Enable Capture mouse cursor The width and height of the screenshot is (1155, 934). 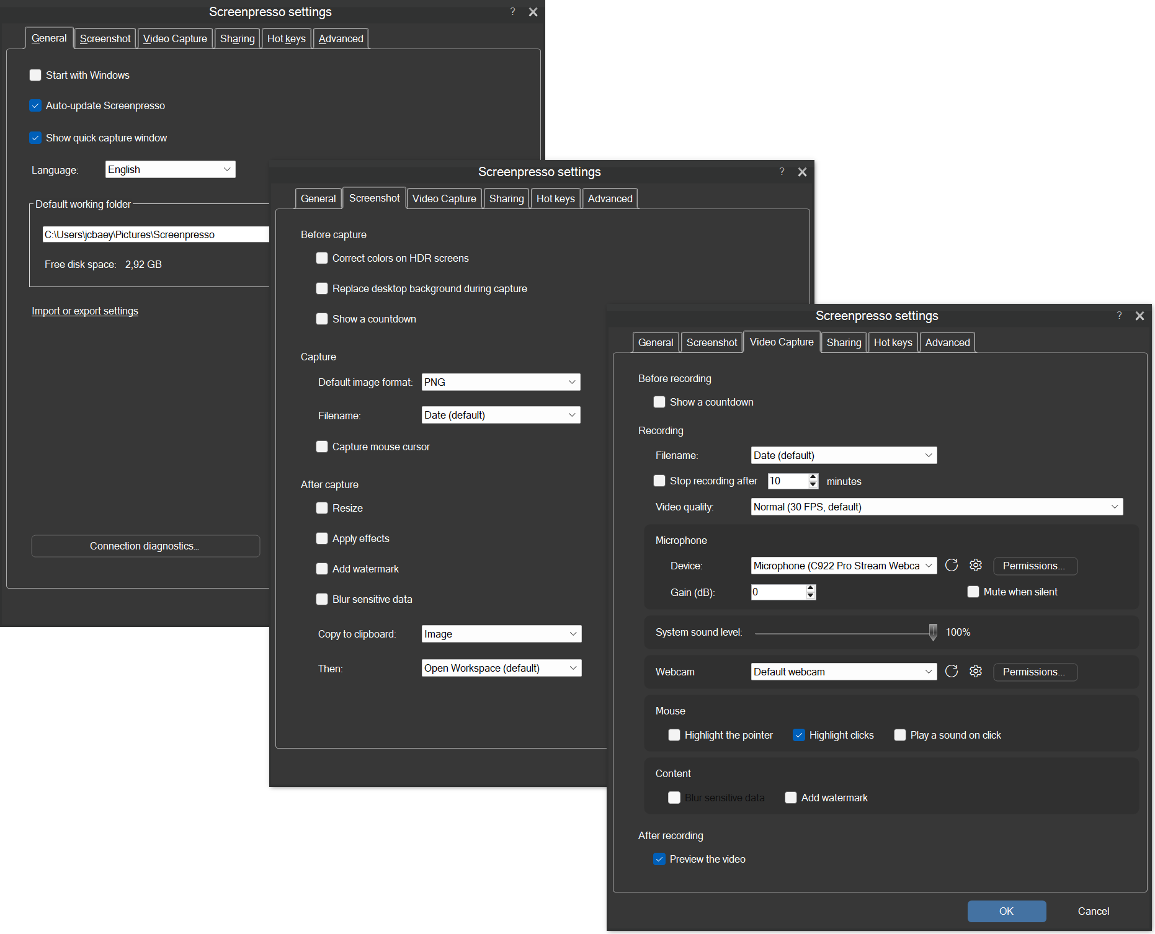322,447
